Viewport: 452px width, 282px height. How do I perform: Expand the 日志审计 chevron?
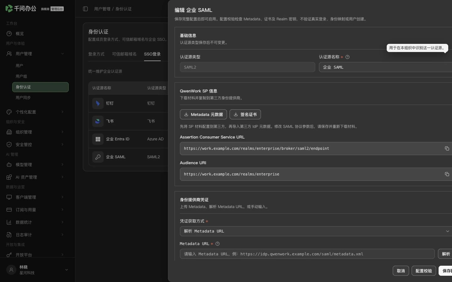62,235
